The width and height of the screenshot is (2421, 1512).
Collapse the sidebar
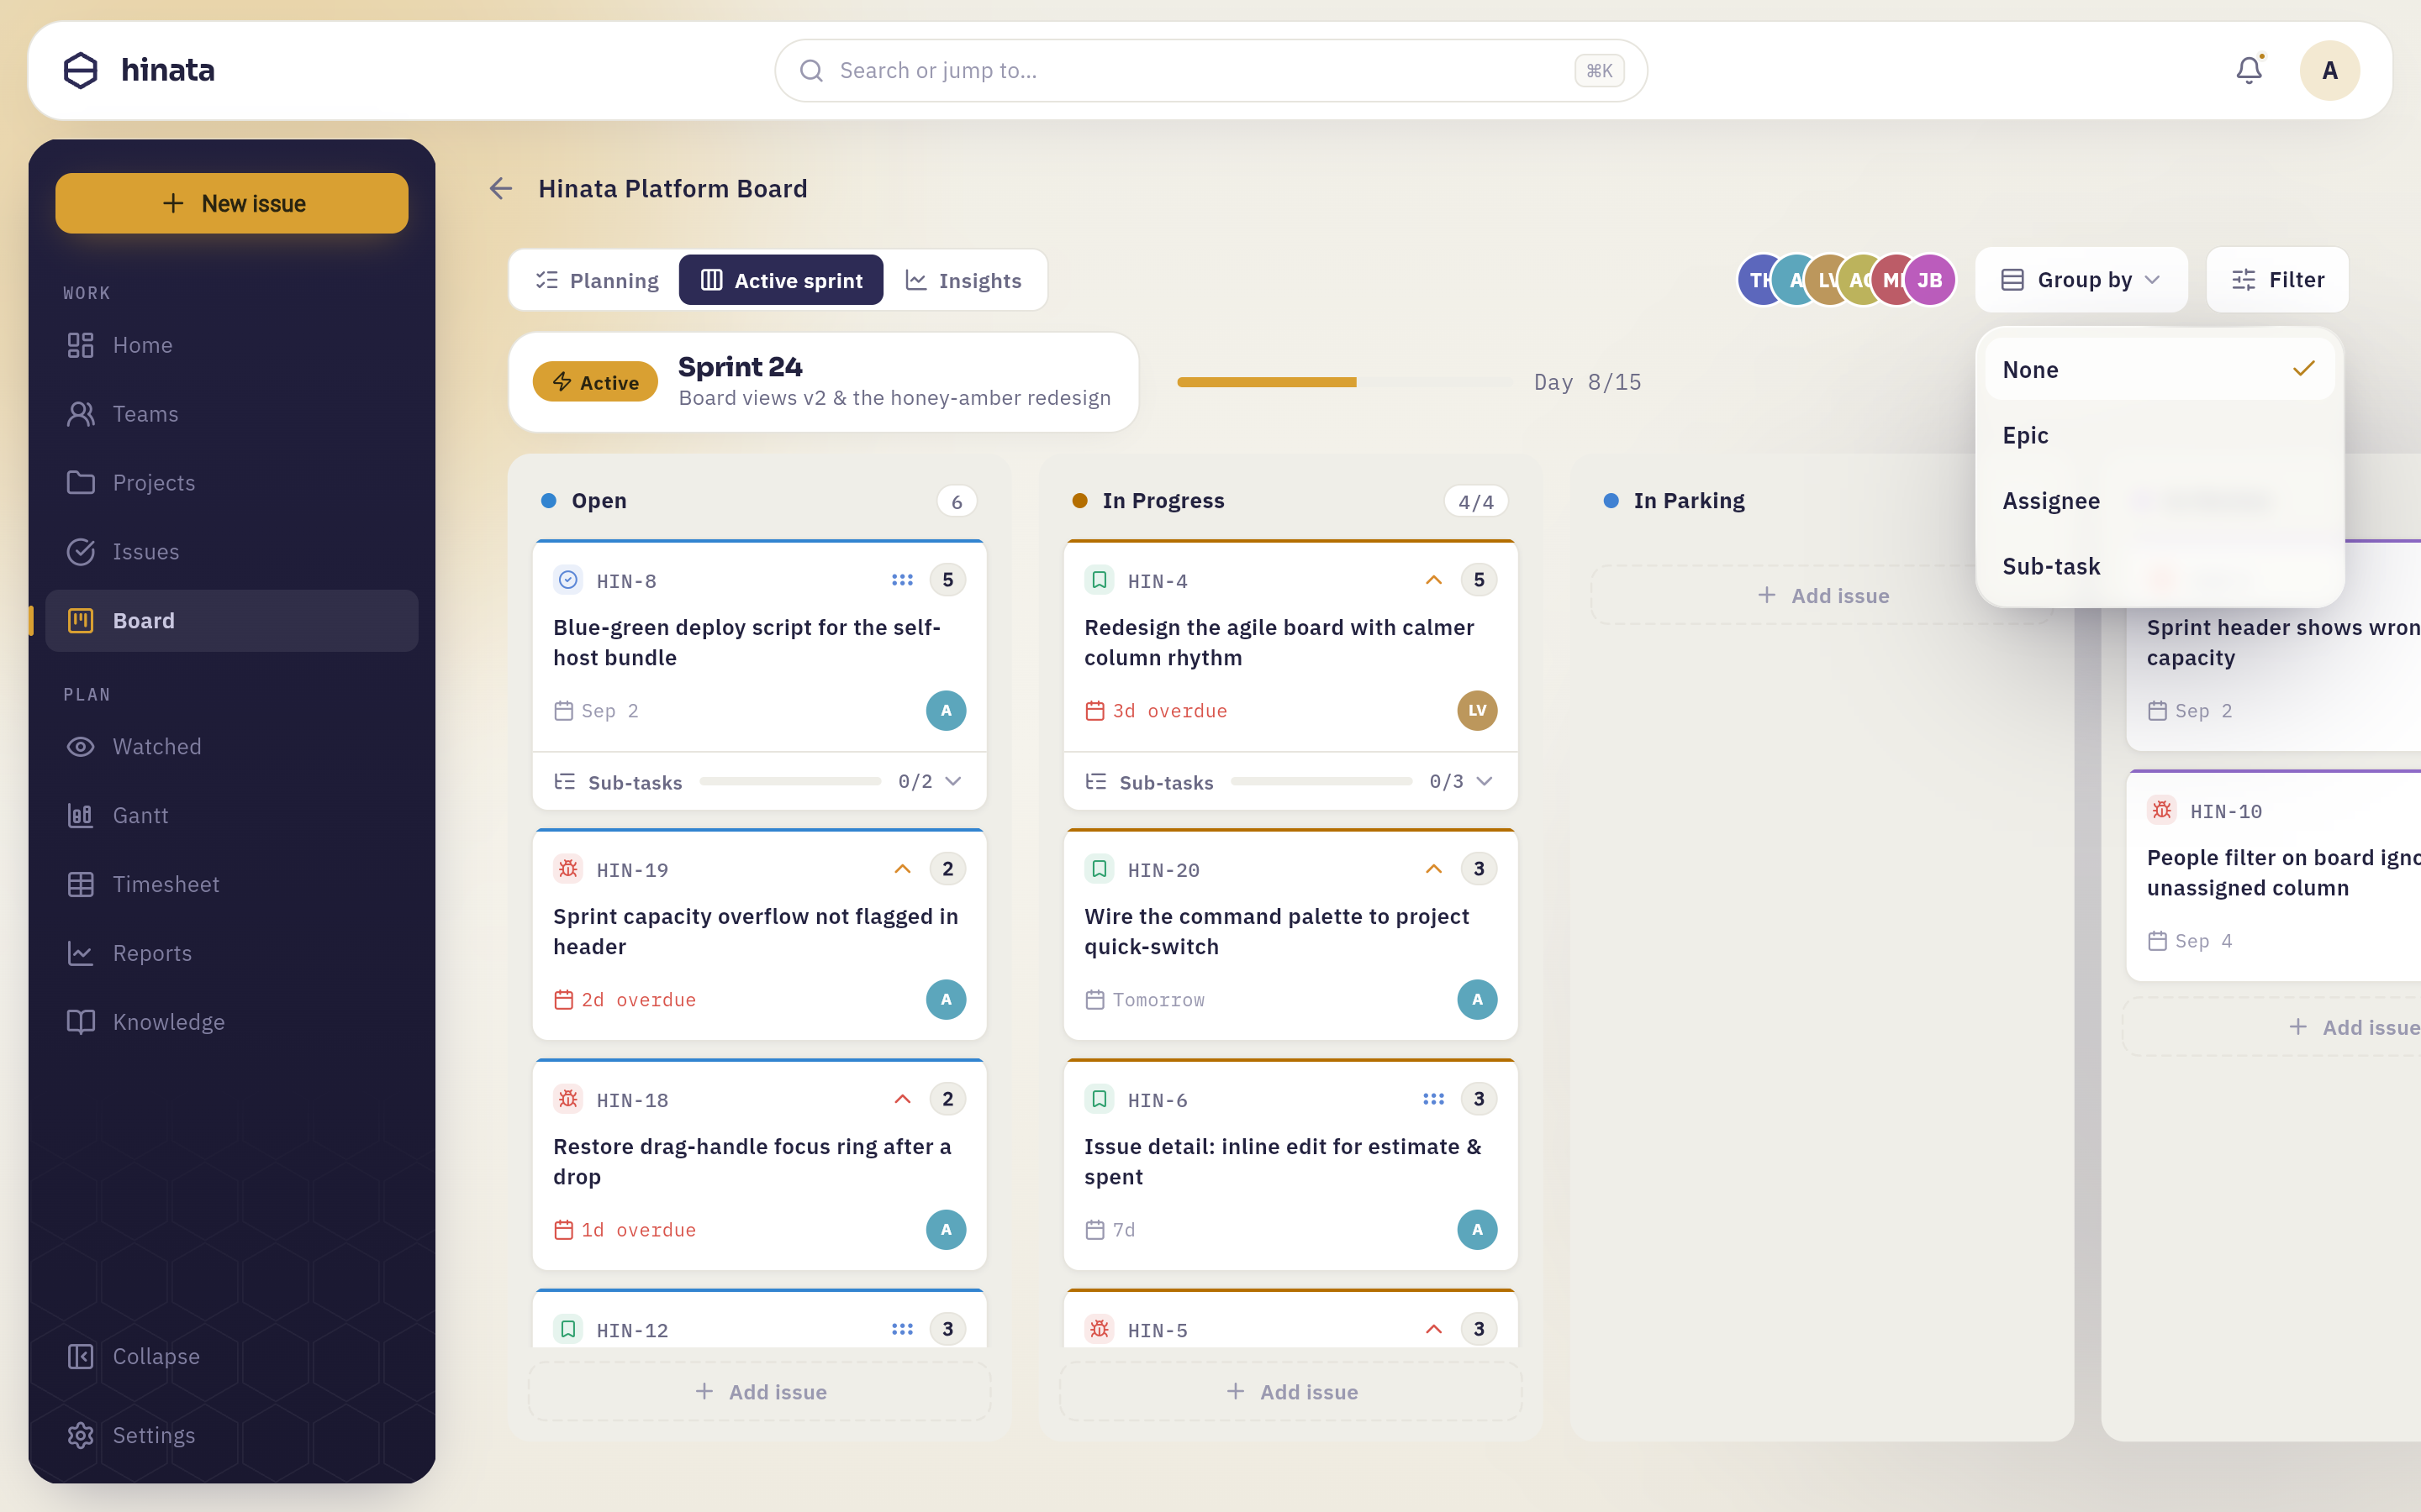tap(232, 1357)
